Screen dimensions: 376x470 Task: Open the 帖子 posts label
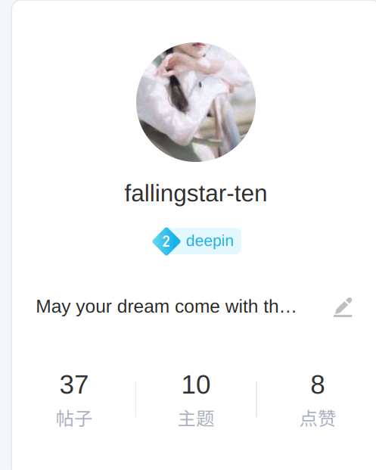pos(74,419)
